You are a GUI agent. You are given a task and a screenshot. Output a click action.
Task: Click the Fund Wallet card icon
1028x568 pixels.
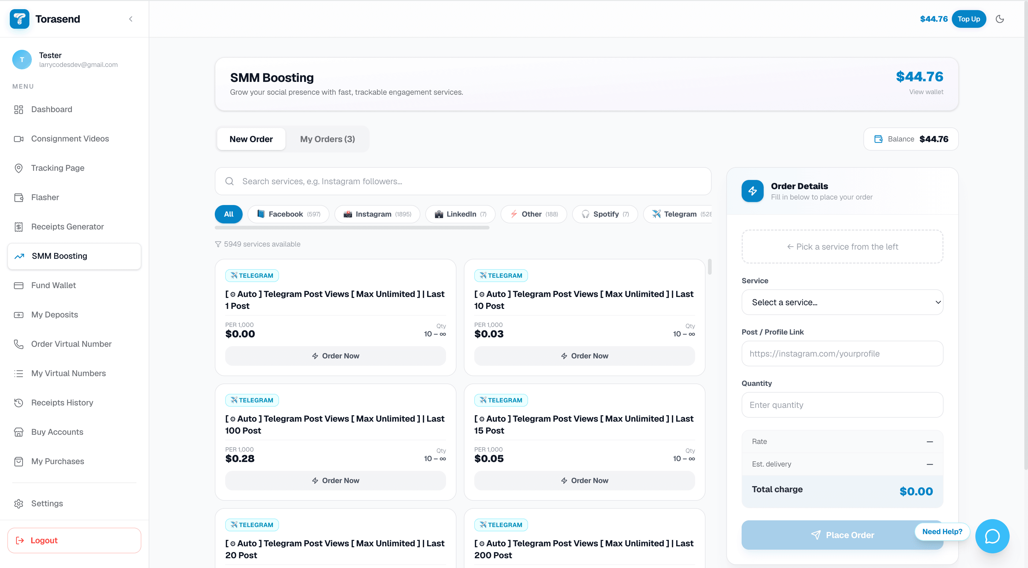tap(19, 285)
